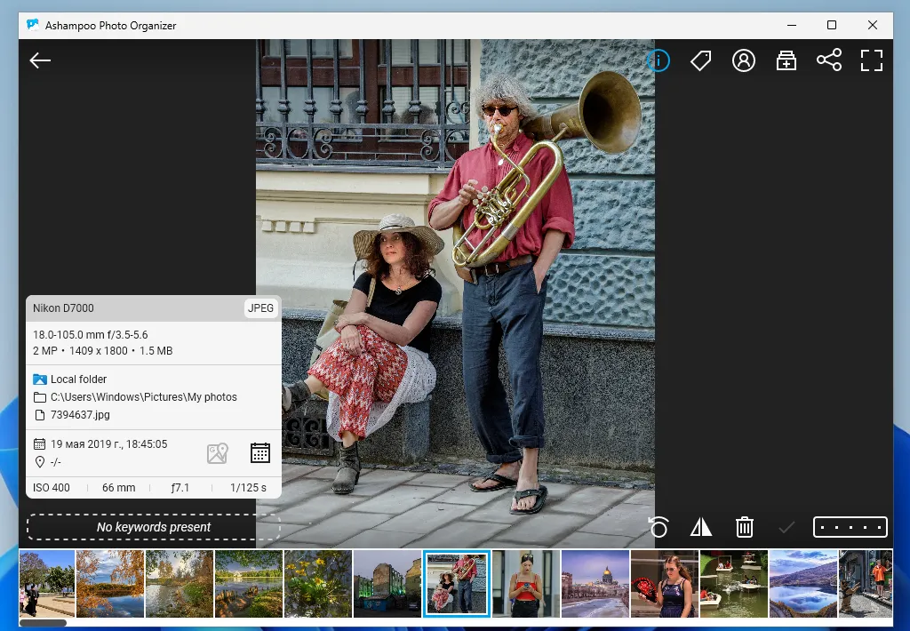The height and width of the screenshot is (631, 910).
Task: Edit capture date via the calendar icon
Action: (x=259, y=452)
